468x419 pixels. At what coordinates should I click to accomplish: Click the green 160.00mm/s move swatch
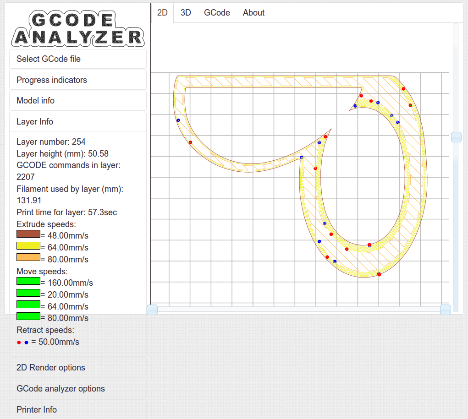coord(28,281)
